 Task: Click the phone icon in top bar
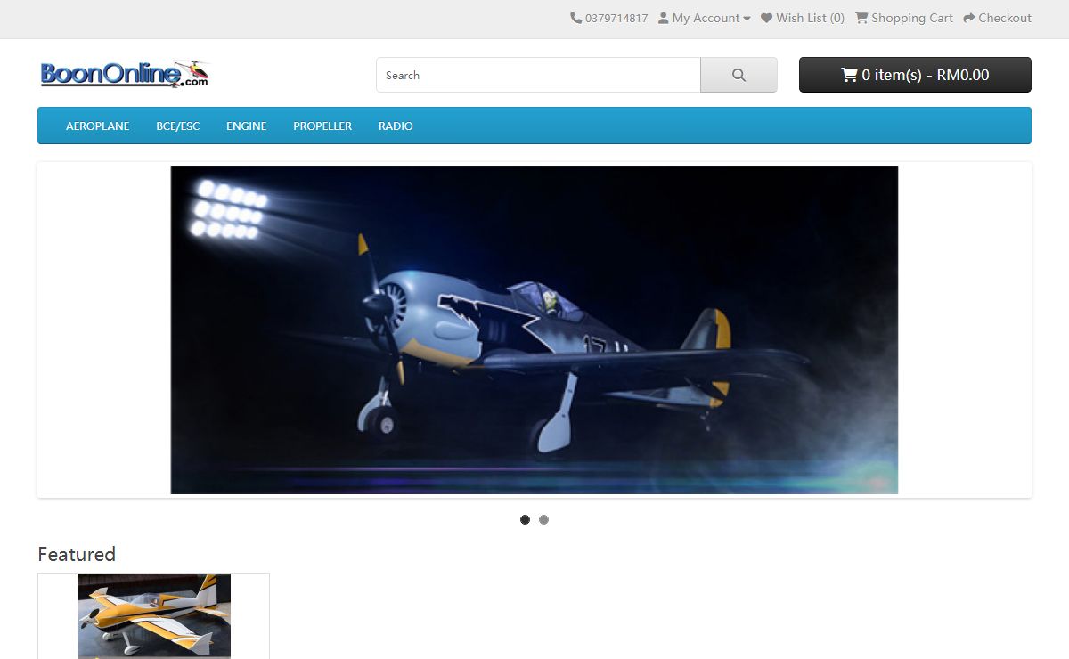coord(575,18)
